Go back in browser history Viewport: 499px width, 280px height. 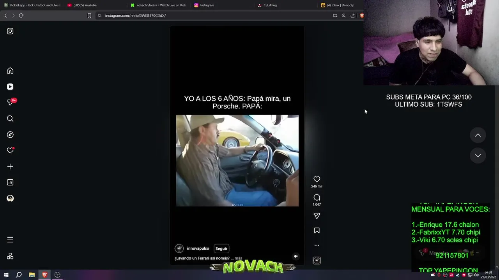coord(5,16)
